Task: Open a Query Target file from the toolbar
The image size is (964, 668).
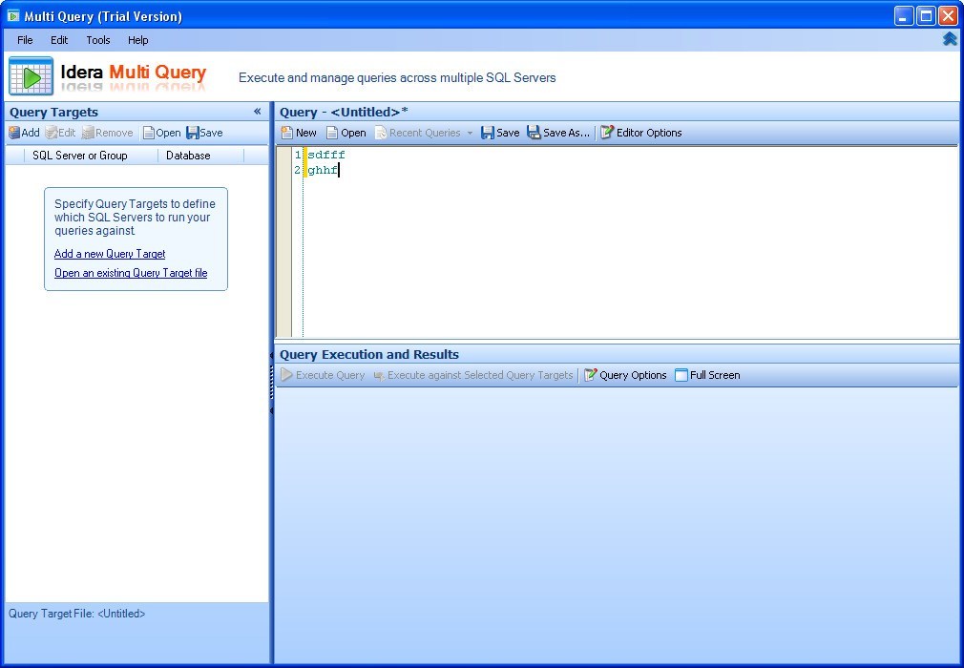Action: click(x=161, y=133)
